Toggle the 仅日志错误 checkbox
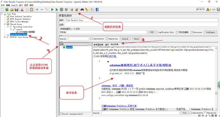Viewport: 220px width, 117px height. (177, 32)
